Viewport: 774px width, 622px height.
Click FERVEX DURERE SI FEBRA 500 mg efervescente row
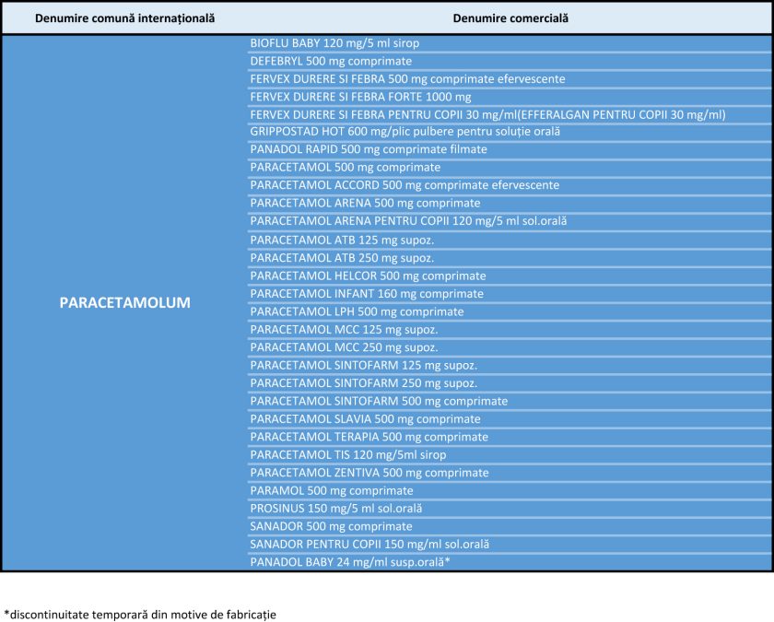[510, 79]
